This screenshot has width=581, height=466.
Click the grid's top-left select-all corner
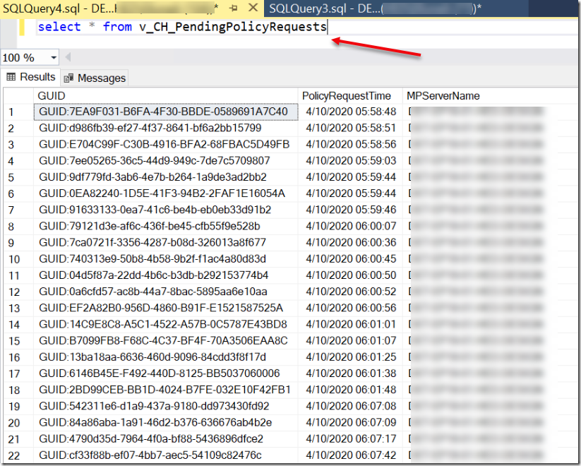pyautogui.click(x=17, y=95)
